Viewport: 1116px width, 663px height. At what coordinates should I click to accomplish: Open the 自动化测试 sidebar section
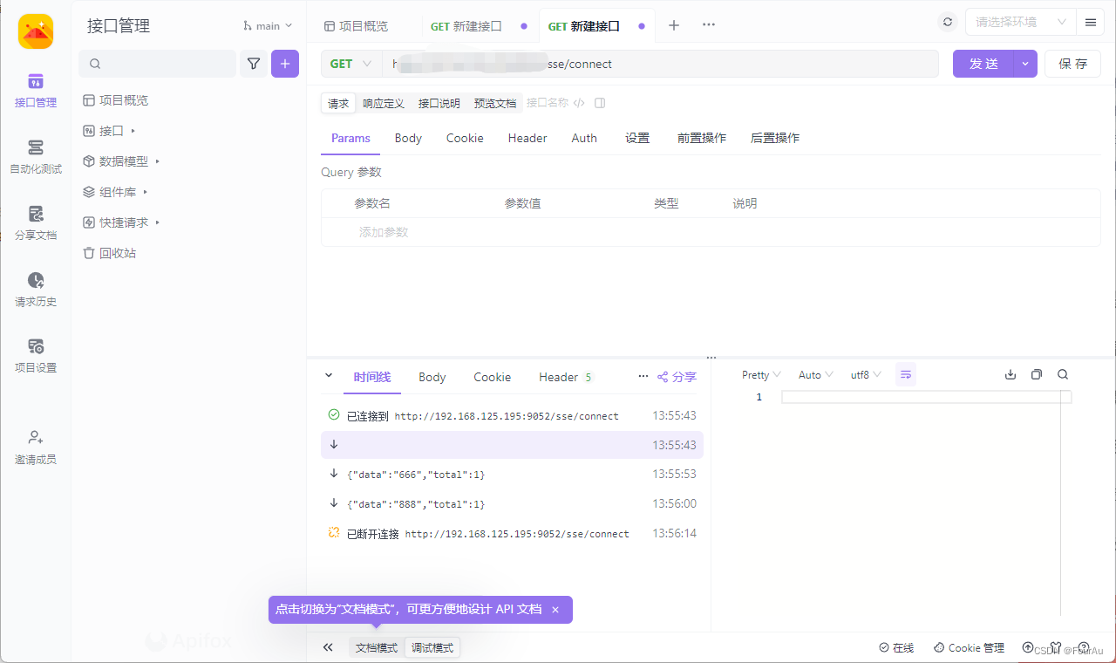pyautogui.click(x=36, y=157)
